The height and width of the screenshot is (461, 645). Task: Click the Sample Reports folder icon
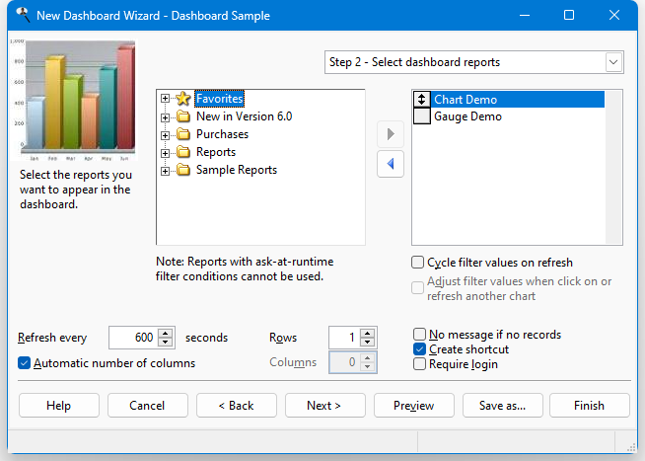coord(182,170)
